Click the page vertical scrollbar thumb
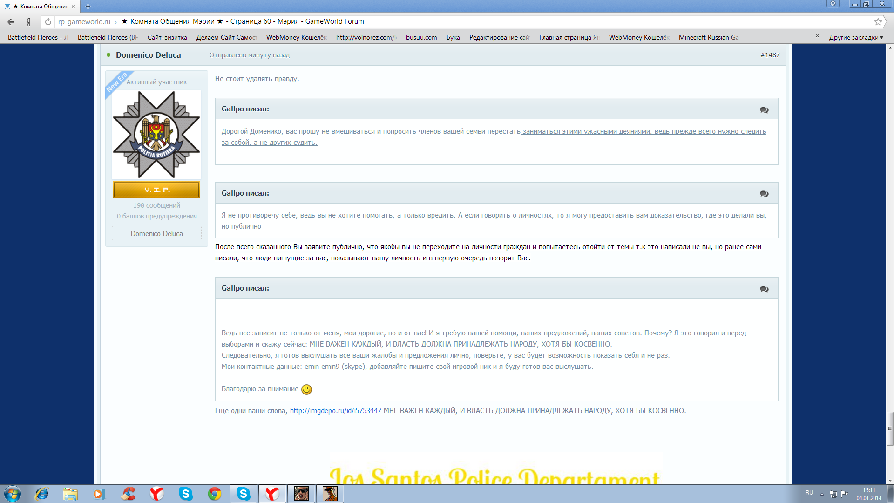The width and height of the screenshot is (894, 503). click(890, 428)
